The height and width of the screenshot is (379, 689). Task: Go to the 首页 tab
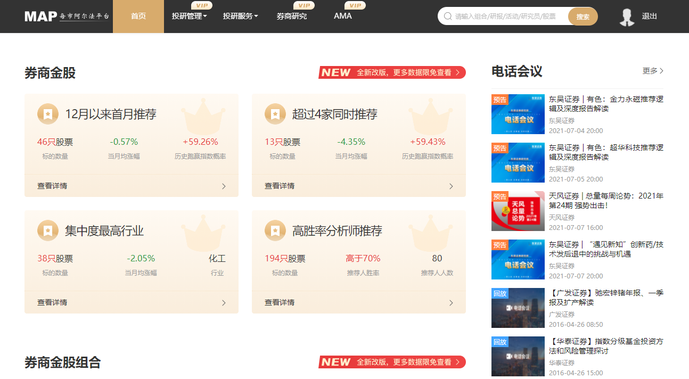click(x=138, y=16)
